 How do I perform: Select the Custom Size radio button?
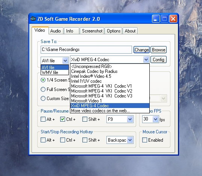[43, 99]
